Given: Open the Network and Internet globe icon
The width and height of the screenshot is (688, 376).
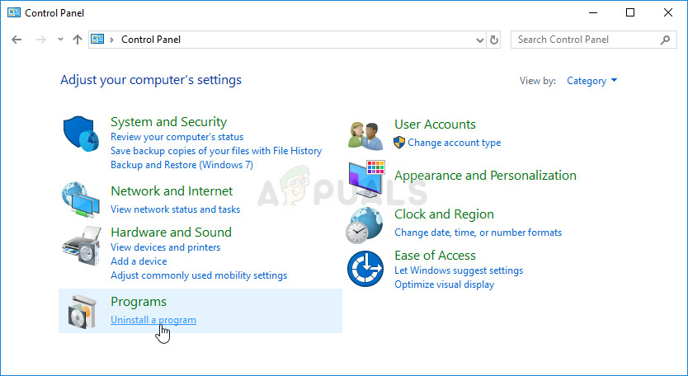Looking at the screenshot, I should point(82,199).
